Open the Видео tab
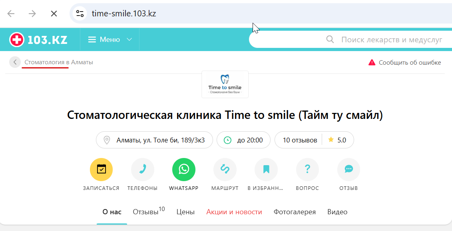 [337, 212]
